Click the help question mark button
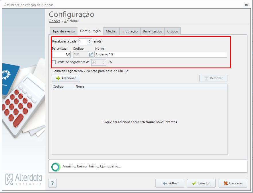Screen dimensions: 253x193 pos(52,183)
